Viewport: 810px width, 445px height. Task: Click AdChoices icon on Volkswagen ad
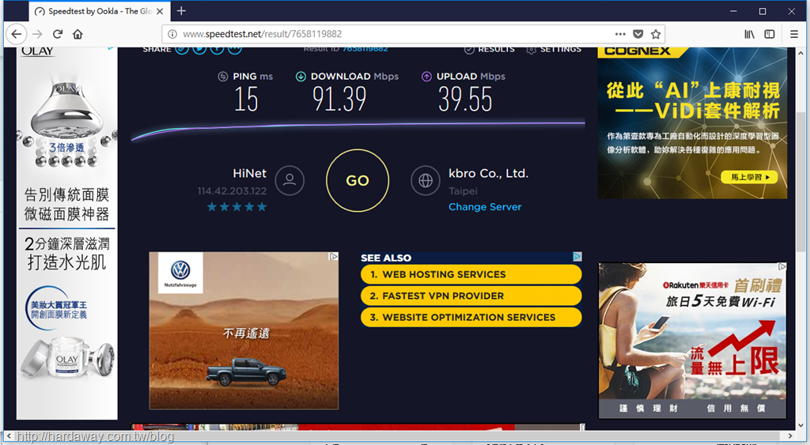pos(334,256)
